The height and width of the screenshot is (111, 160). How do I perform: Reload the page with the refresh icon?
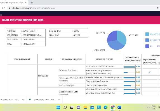click(x=3, y=8)
